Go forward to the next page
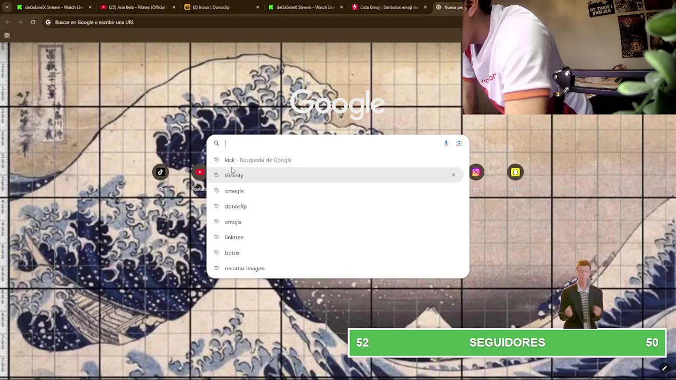Screen dimensions: 676x380 point(20,22)
